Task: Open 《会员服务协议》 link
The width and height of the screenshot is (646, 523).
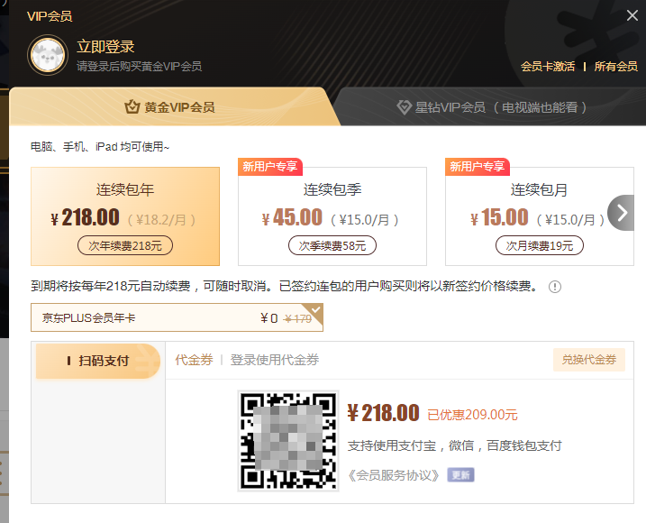Action: [x=394, y=474]
